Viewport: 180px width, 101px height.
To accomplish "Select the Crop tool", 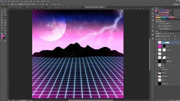I will [x=2, y=15].
